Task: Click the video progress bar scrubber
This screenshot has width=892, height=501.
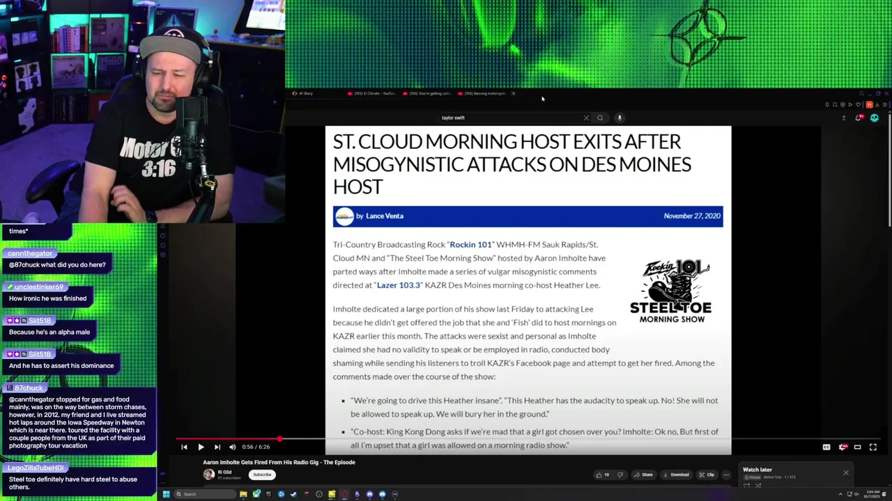Action: coord(279,439)
